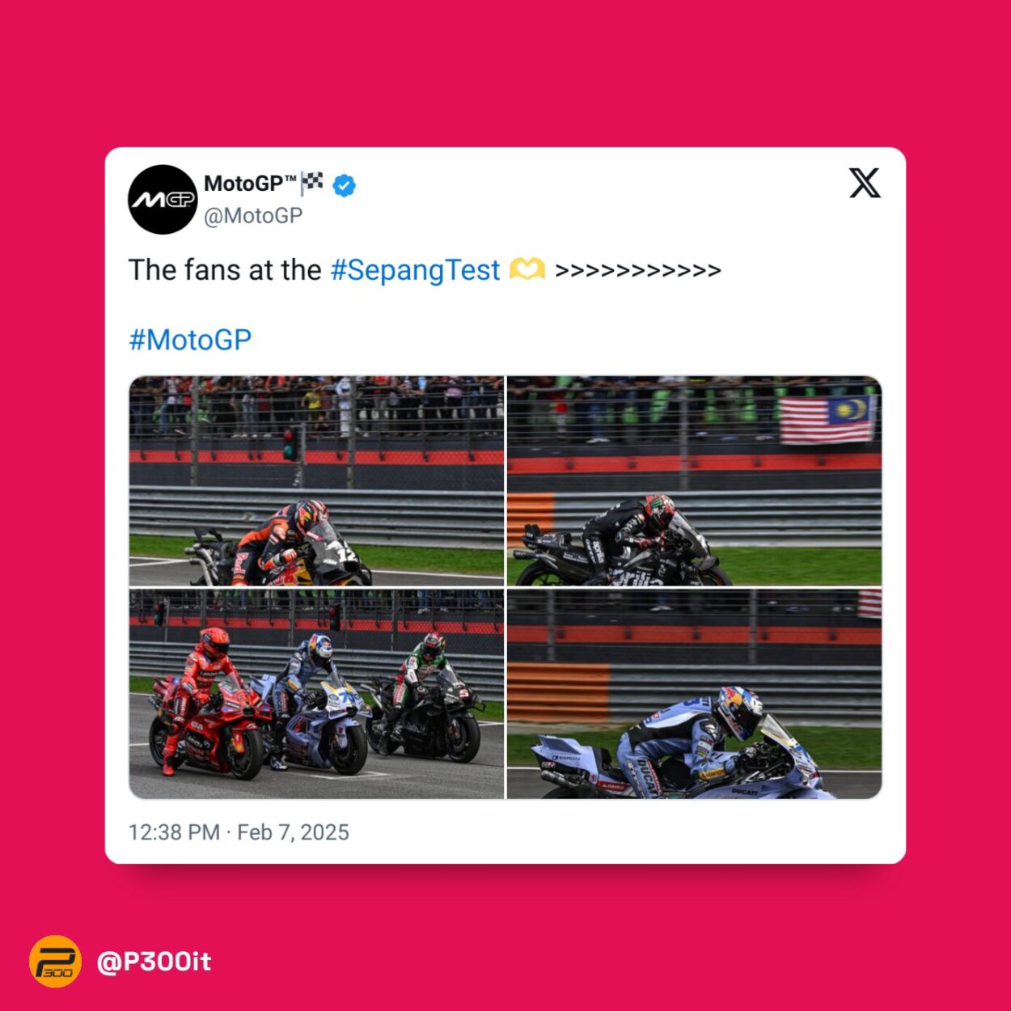Open the #MotoGP hashtag
The height and width of the screenshot is (1011, 1011).
(x=190, y=340)
